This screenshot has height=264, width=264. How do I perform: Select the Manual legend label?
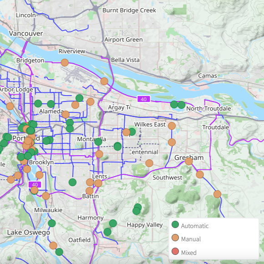click(191, 239)
